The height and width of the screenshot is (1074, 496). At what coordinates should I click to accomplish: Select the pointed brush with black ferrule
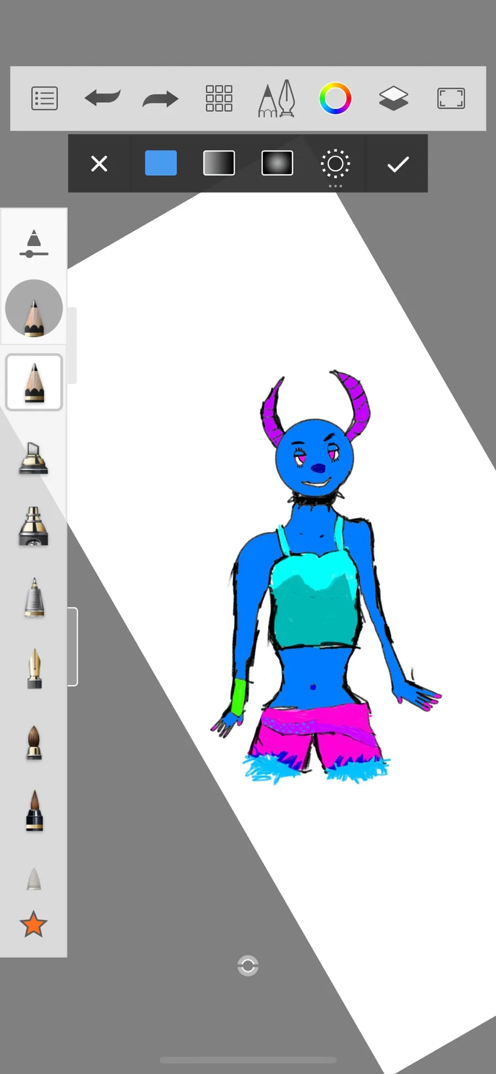pos(34,810)
